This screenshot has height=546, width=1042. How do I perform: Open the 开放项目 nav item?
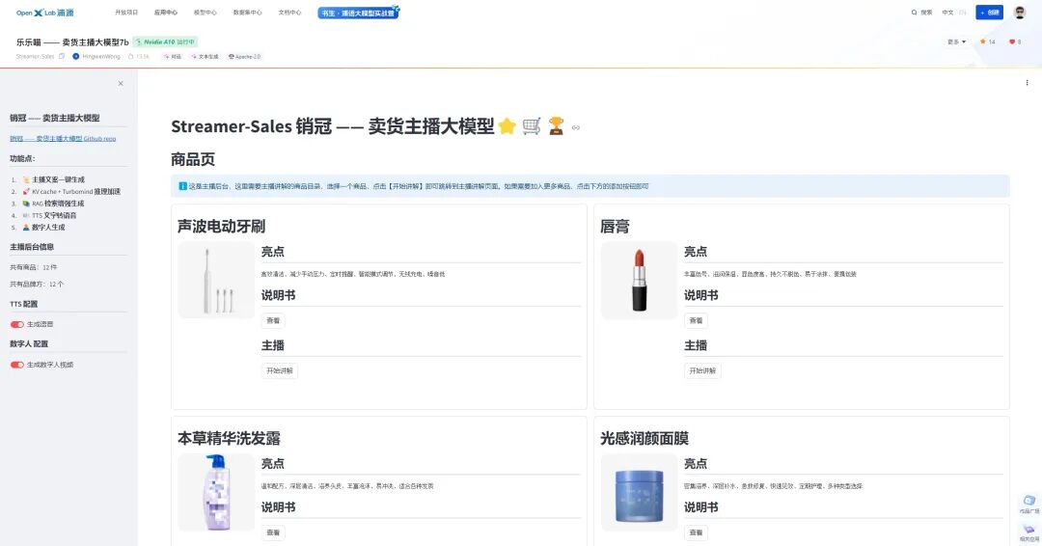click(126, 13)
